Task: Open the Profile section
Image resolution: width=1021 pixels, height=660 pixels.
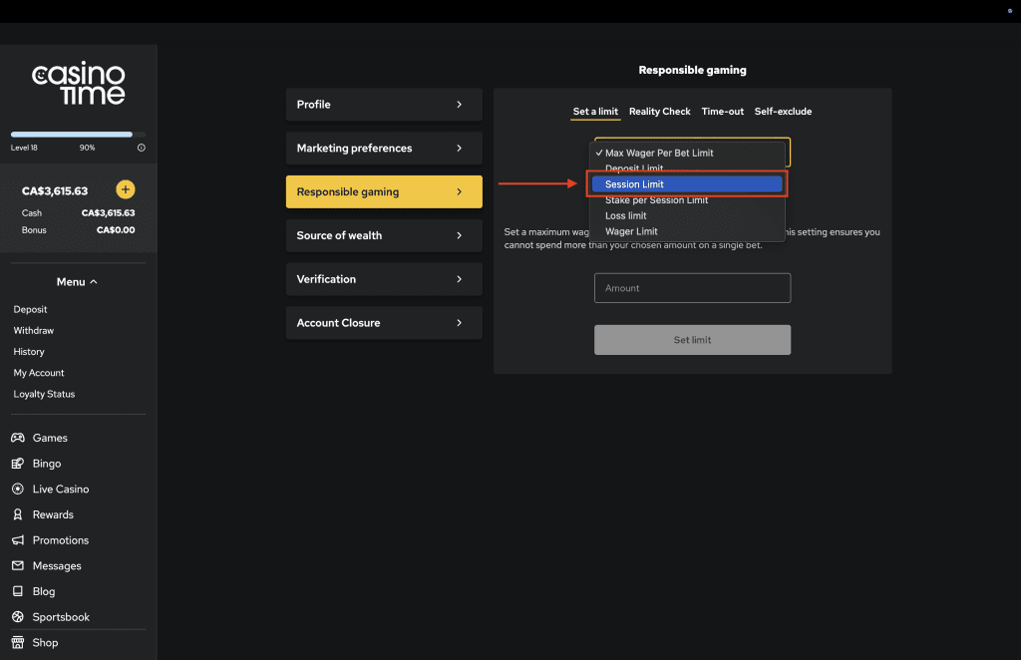Action: [x=384, y=104]
